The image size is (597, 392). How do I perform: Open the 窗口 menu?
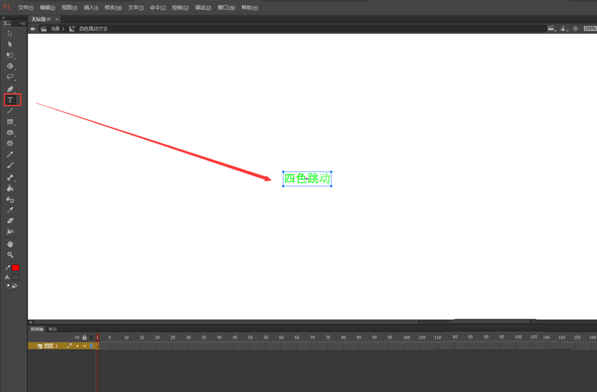(x=226, y=8)
